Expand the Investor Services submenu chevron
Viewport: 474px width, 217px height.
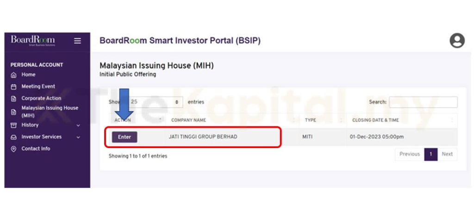(78, 137)
